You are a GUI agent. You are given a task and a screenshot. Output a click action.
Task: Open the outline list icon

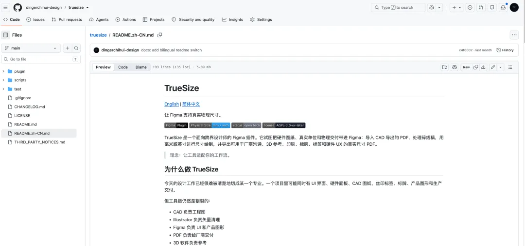510,67
